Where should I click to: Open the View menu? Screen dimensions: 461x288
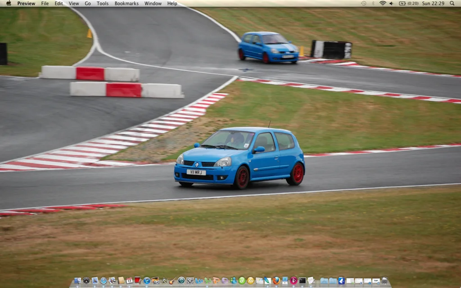73,4
